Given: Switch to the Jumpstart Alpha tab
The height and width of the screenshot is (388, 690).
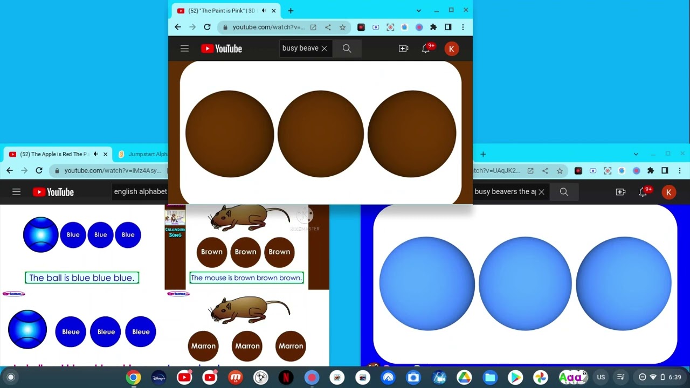Looking at the screenshot, I should click(x=142, y=154).
